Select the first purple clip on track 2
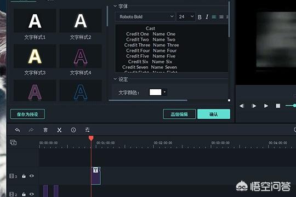The width and height of the screenshot is (296, 197). coord(45,191)
